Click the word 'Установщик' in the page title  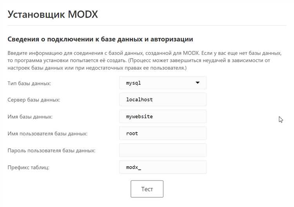click(x=35, y=14)
